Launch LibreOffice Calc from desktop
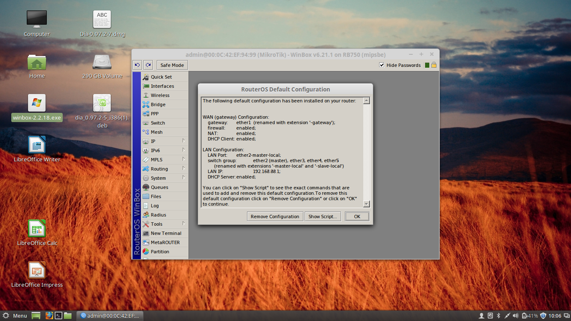 (37, 232)
